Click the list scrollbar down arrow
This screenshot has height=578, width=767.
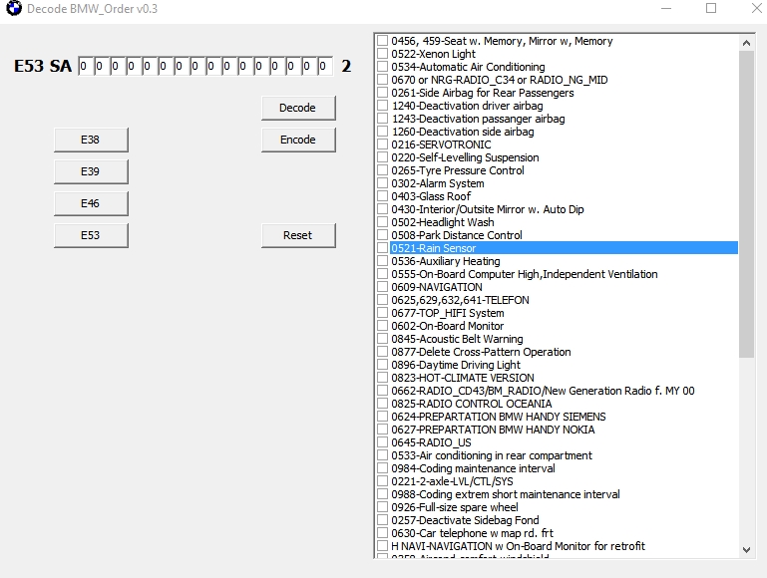point(746,550)
